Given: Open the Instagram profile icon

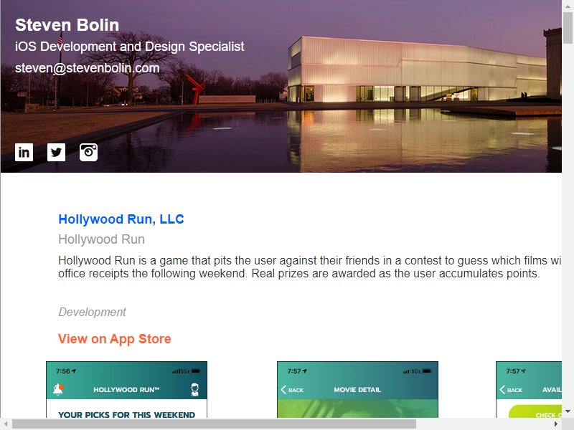Looking at the screenshot, I should pos(88,152).
